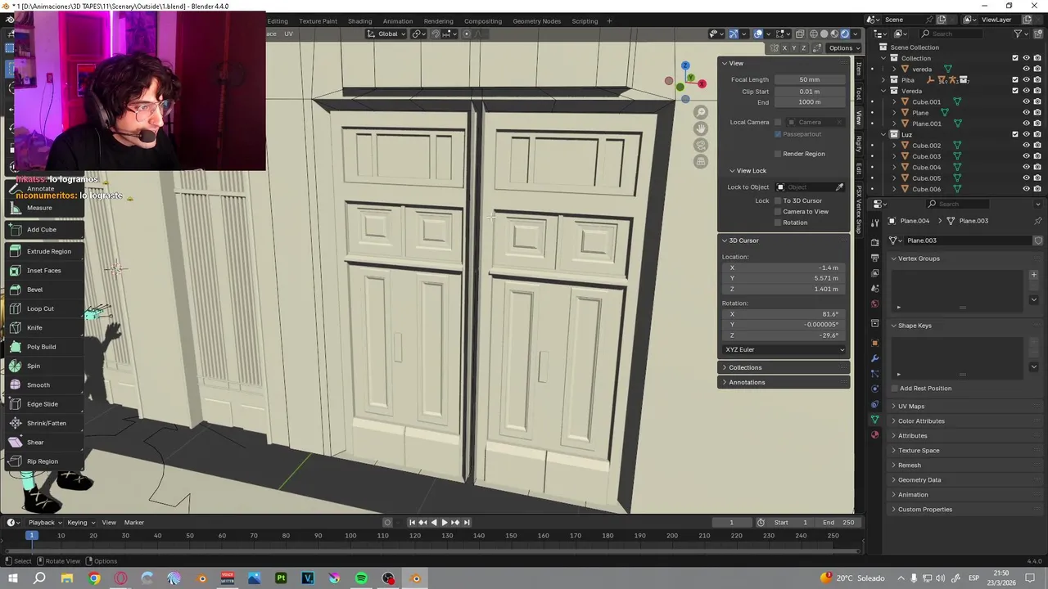
Task: Expand the Collections panel in sidebar
Action: click(x=784, y=367)
